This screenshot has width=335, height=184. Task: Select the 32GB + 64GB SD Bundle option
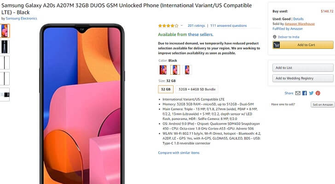197,89
